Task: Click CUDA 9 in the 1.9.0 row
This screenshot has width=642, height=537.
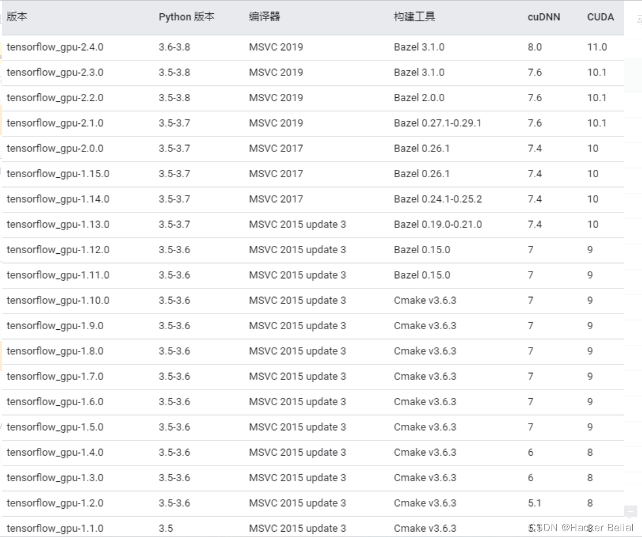Action: 590,326
